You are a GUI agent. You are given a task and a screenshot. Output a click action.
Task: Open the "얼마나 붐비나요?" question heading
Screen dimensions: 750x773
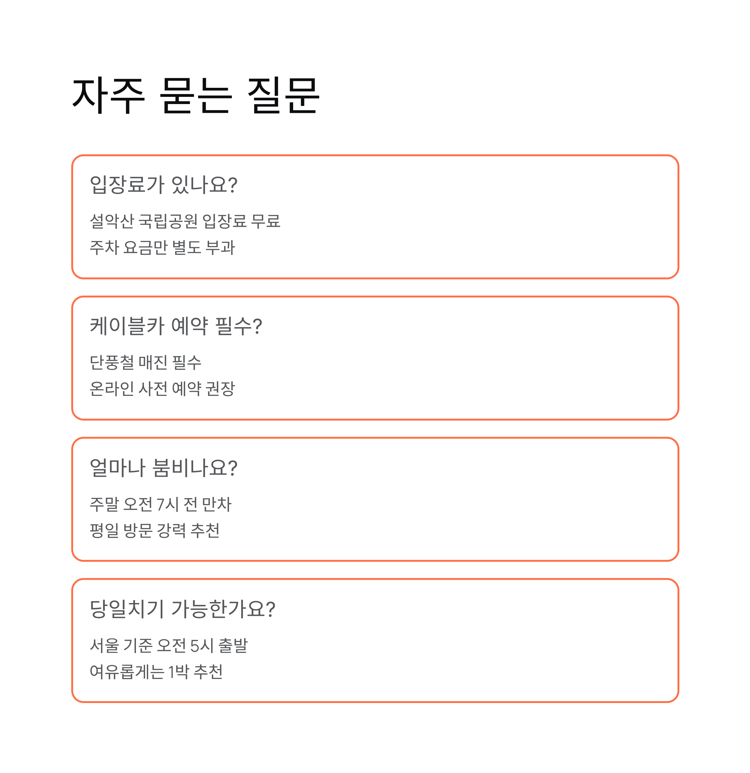(x=164, y=468)
